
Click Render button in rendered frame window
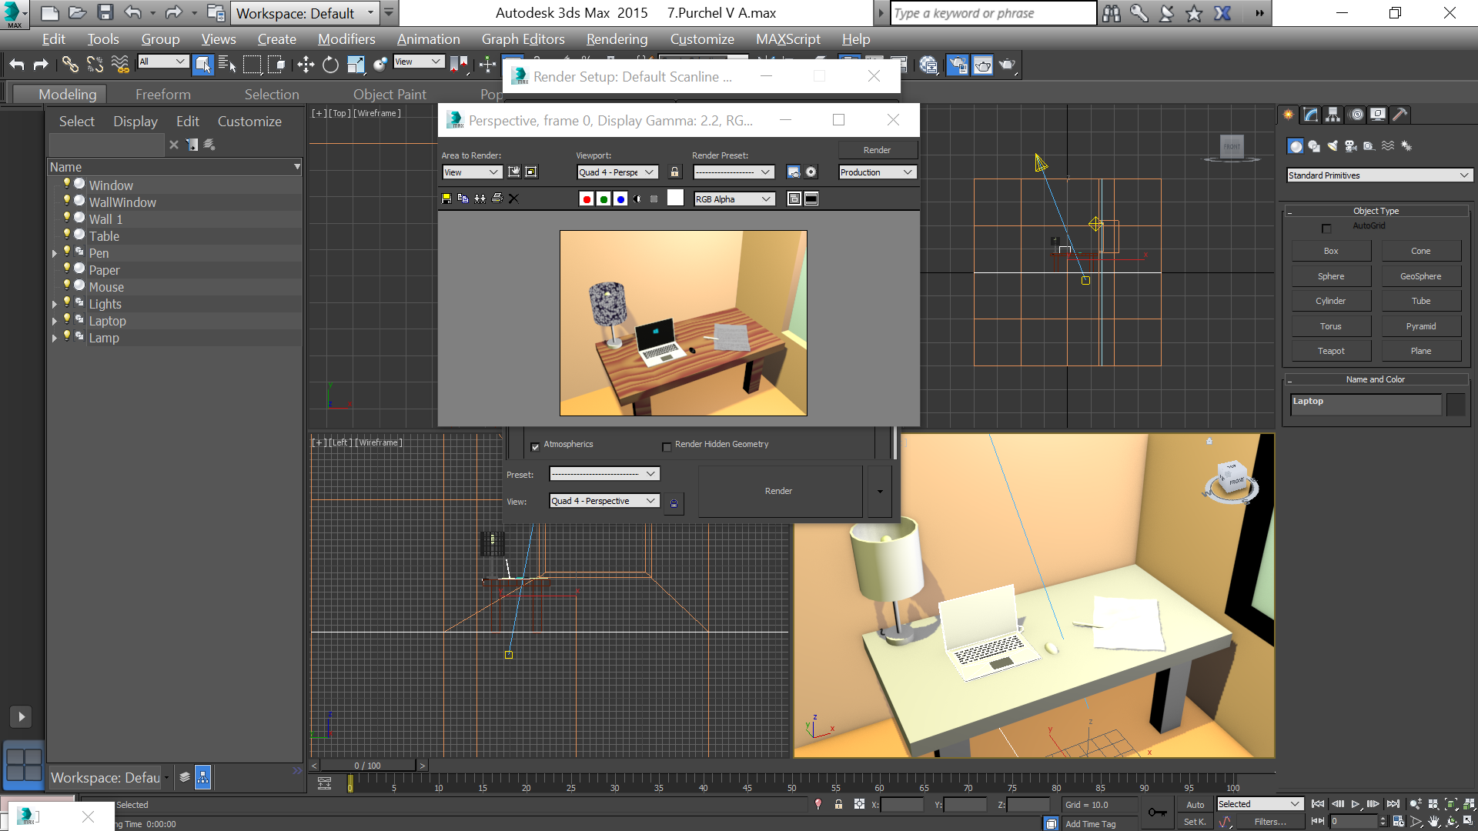tap(878, 150)
